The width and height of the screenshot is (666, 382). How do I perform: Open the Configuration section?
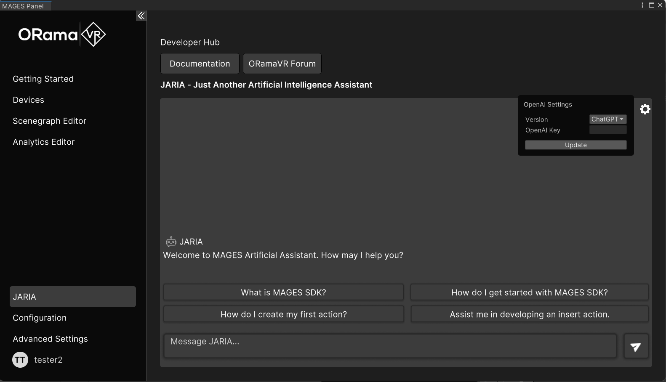pos(40,318)
